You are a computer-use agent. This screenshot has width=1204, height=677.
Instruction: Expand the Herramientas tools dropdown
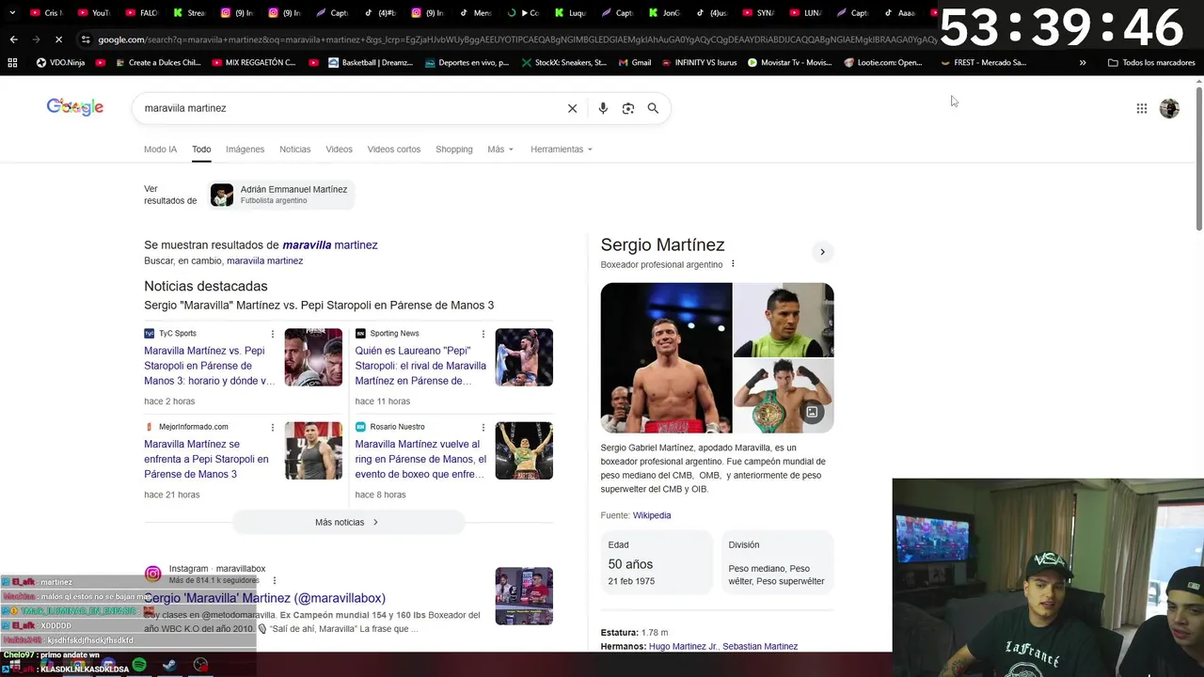tap(562, 150)
